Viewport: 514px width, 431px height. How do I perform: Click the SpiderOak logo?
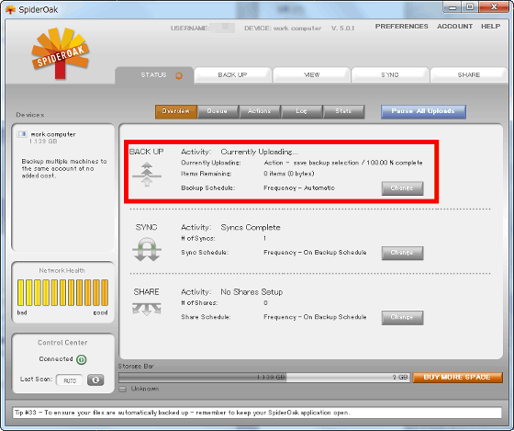pyautogui.click(x=61, y=53)
